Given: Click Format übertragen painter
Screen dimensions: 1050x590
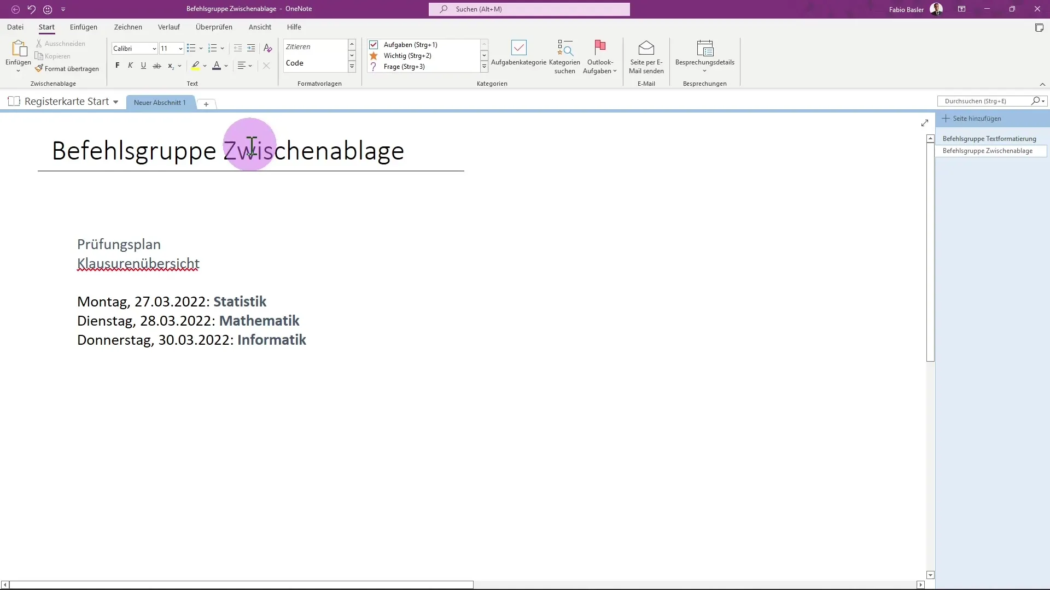Looking at the screenshot, I should point(67,69).
